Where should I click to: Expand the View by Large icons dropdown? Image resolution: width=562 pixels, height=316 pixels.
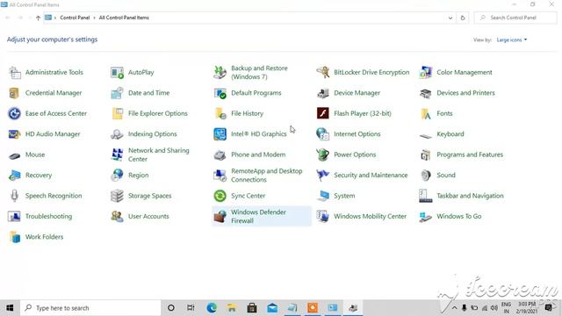click(x=512, y=39)
